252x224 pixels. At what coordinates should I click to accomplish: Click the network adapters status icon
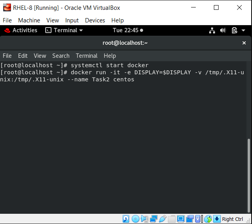pyautogui.click(x=154, y=219)
